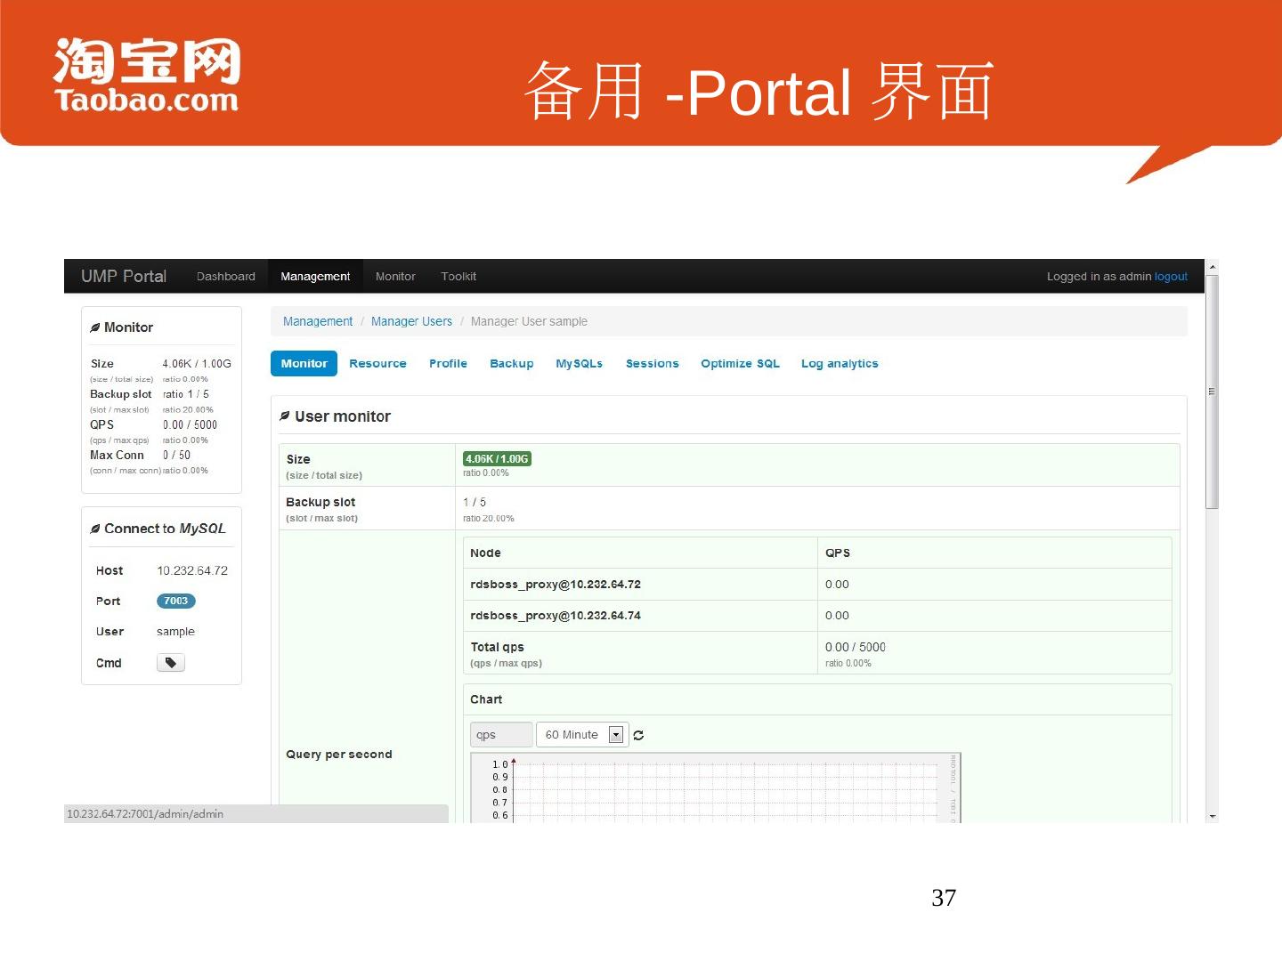This screenshot has height=961, width=1282.
Task: Click the logout link
Action: [x=1171, y=277]
